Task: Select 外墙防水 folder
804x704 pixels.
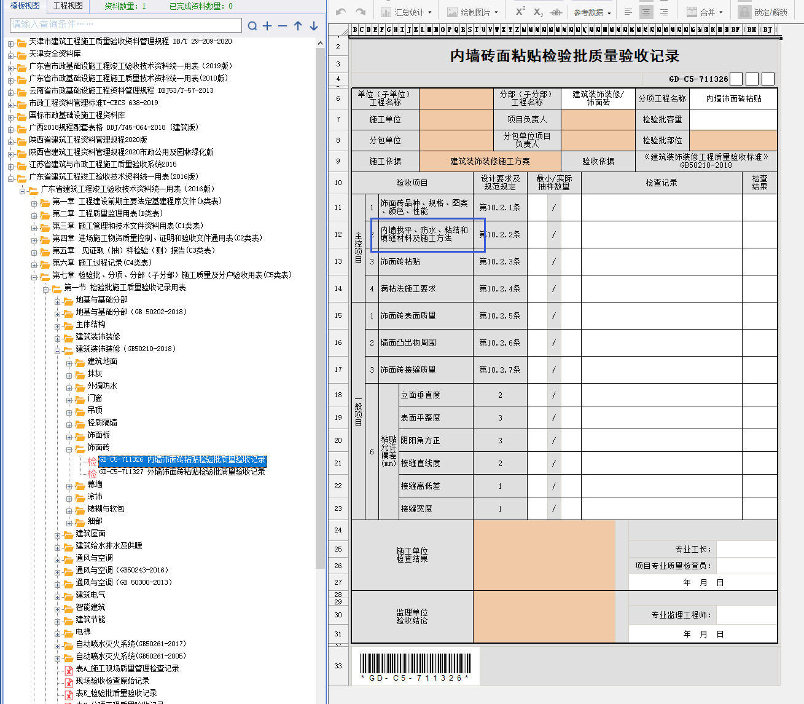Action: pyautogui.click(x=102, y=386)
